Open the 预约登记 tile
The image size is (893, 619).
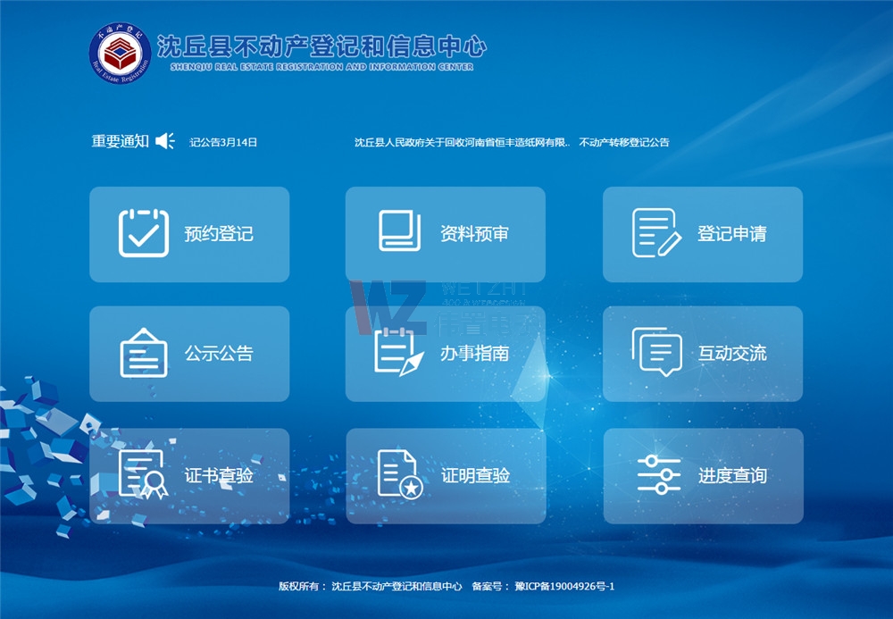click(190, 233)
